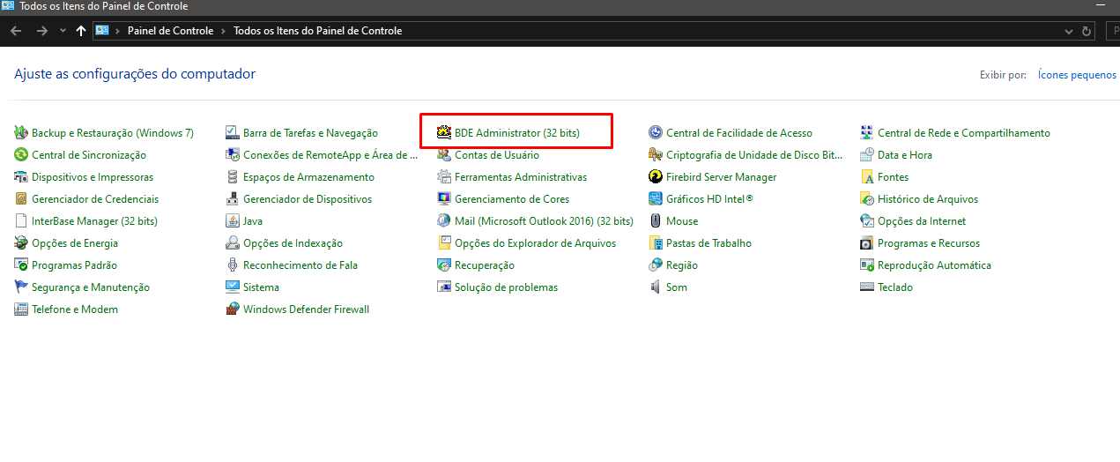
Task: Click the Java coffee cup icon
Action: click(233, 221)
